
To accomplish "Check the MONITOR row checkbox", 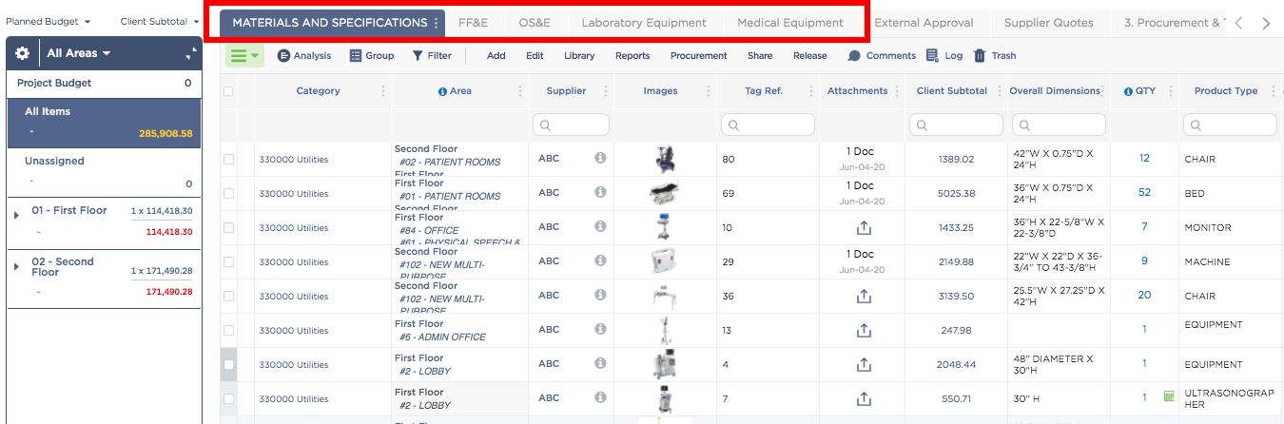I will click(x=228, y=228).
